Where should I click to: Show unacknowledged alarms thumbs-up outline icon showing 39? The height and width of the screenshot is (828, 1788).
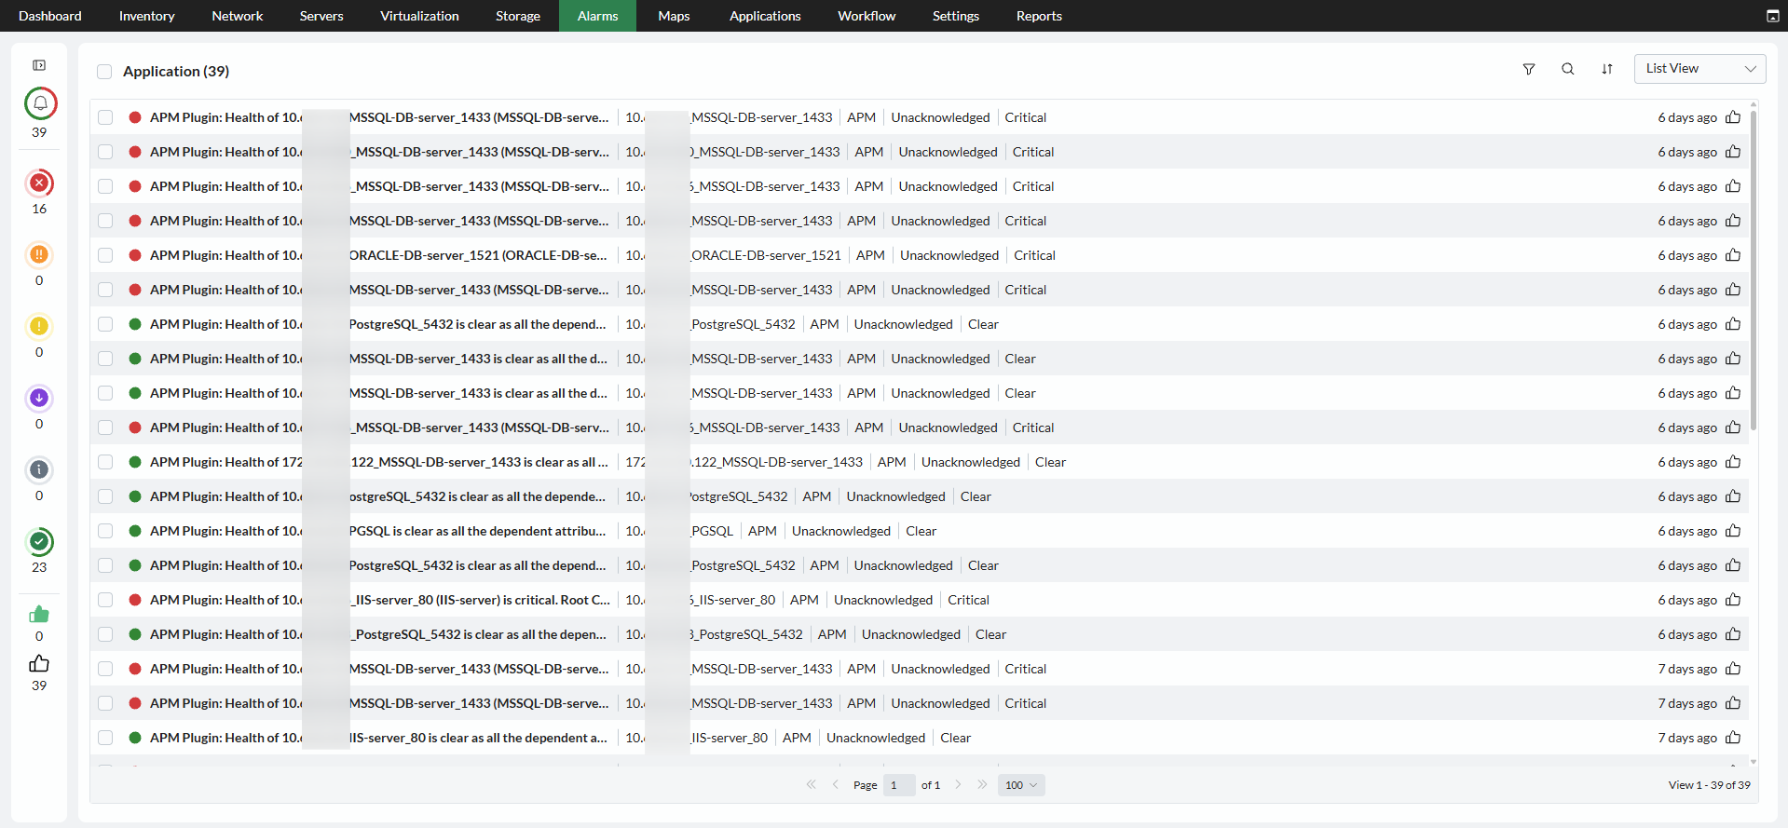point(39,664)
